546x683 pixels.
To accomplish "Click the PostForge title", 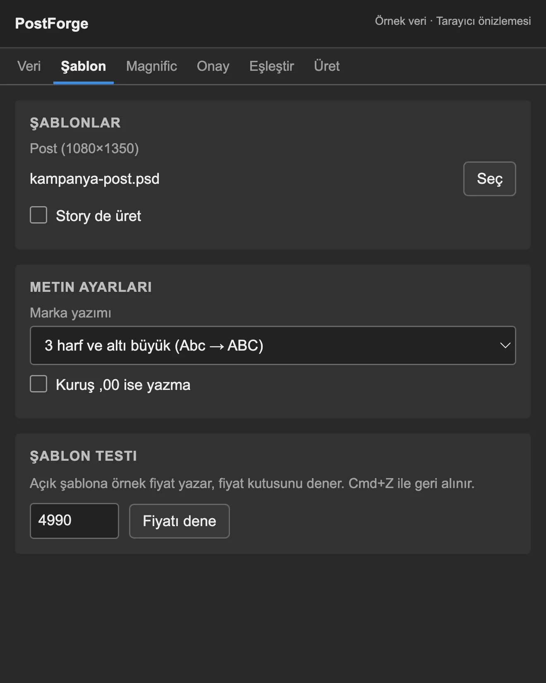I will pos(52,24).
